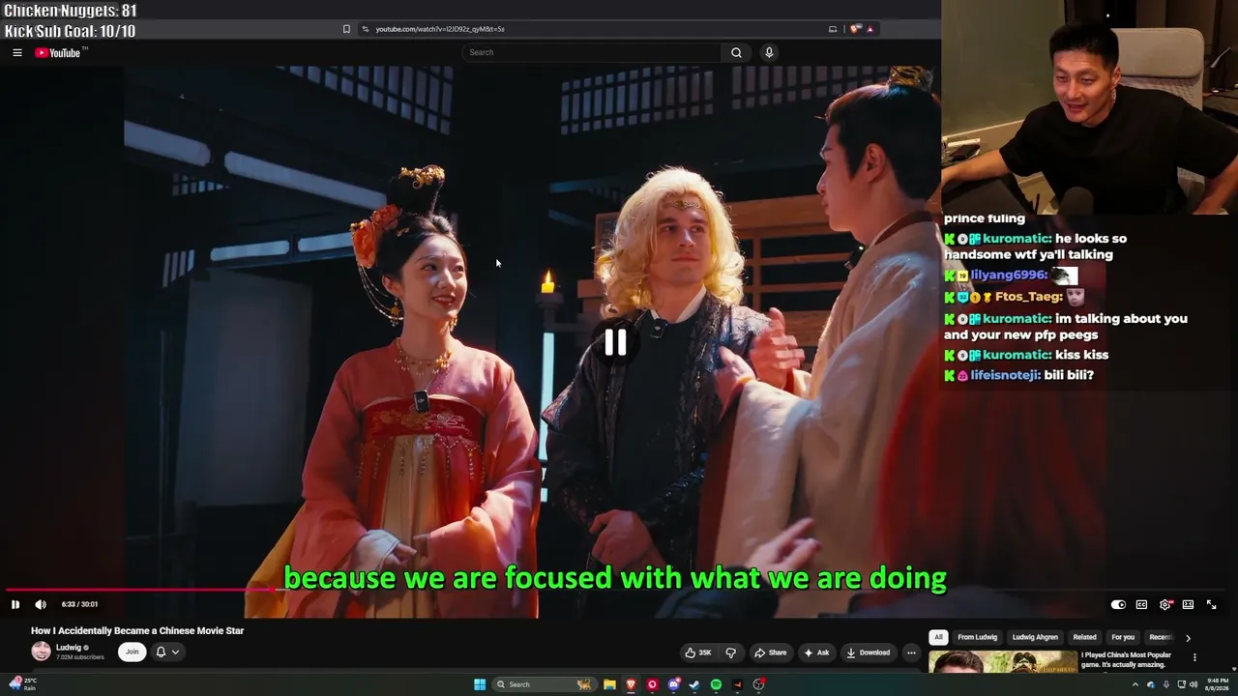Click the pause overlay in the video center
This screenshot has height=696, width=1238.
tap(615, 342)
